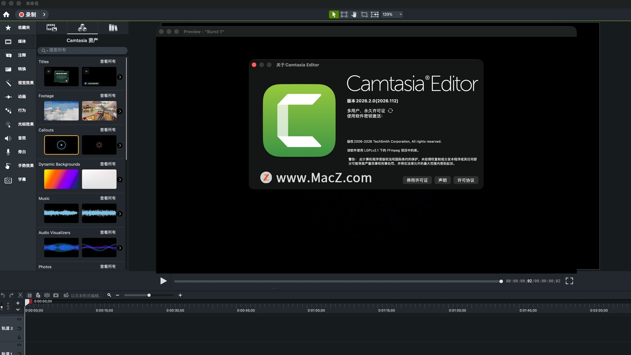Lock the 轨道 2 track
631x355 pixels.
[19, 337]
